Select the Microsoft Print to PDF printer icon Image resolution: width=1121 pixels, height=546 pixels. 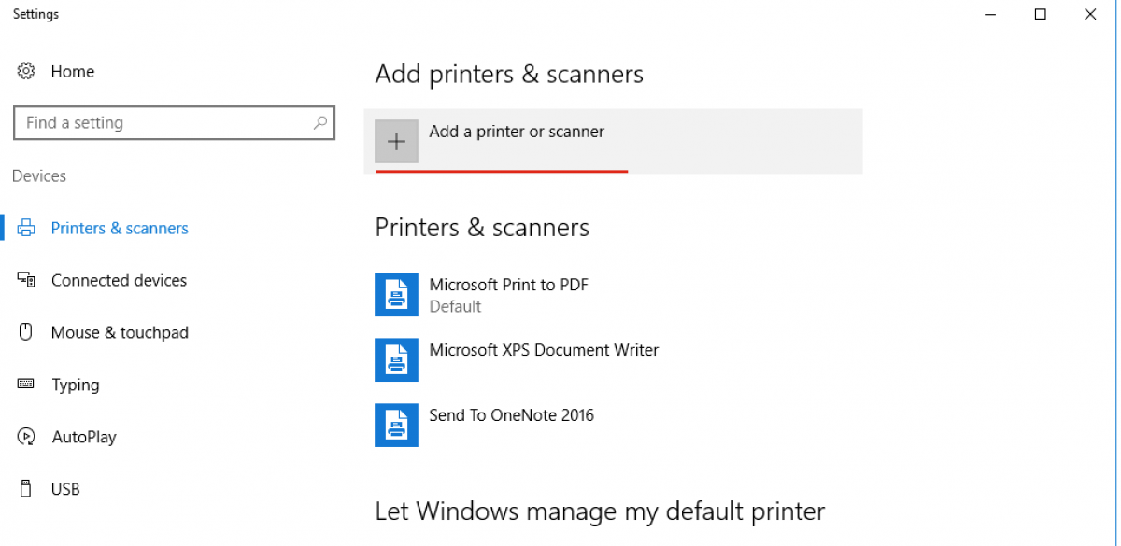(396, 295)
